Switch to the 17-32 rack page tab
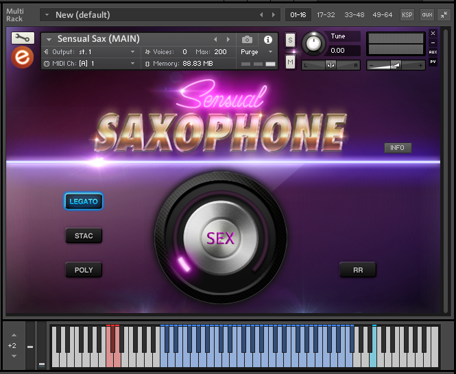Image resolution: width=456 pixels, height=374 pixels. 326,14
